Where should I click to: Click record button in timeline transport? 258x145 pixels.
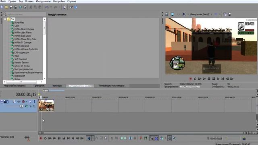tap(41, 138)
